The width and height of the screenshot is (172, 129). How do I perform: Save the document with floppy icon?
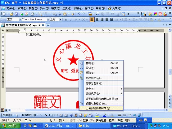click(16, 14)
